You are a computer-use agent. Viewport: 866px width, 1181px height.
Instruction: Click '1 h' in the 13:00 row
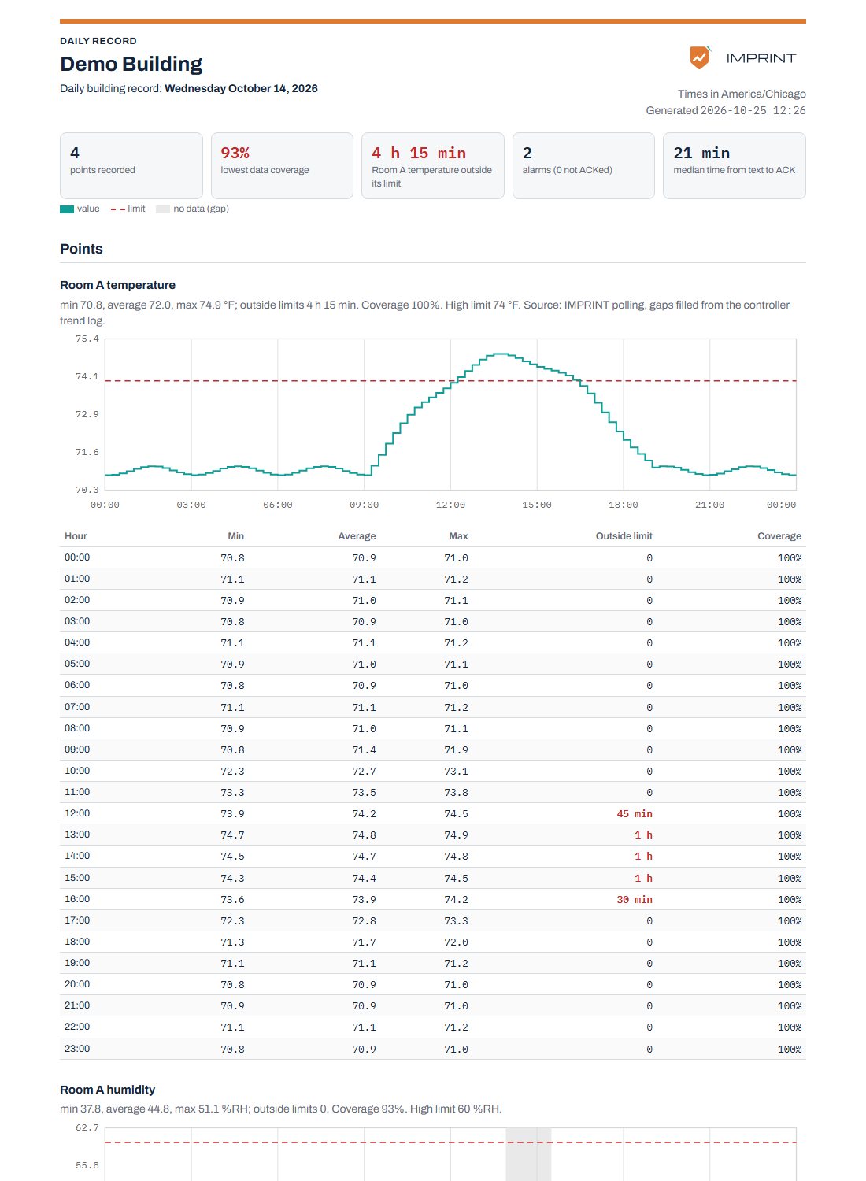click(x=643, y=835)
